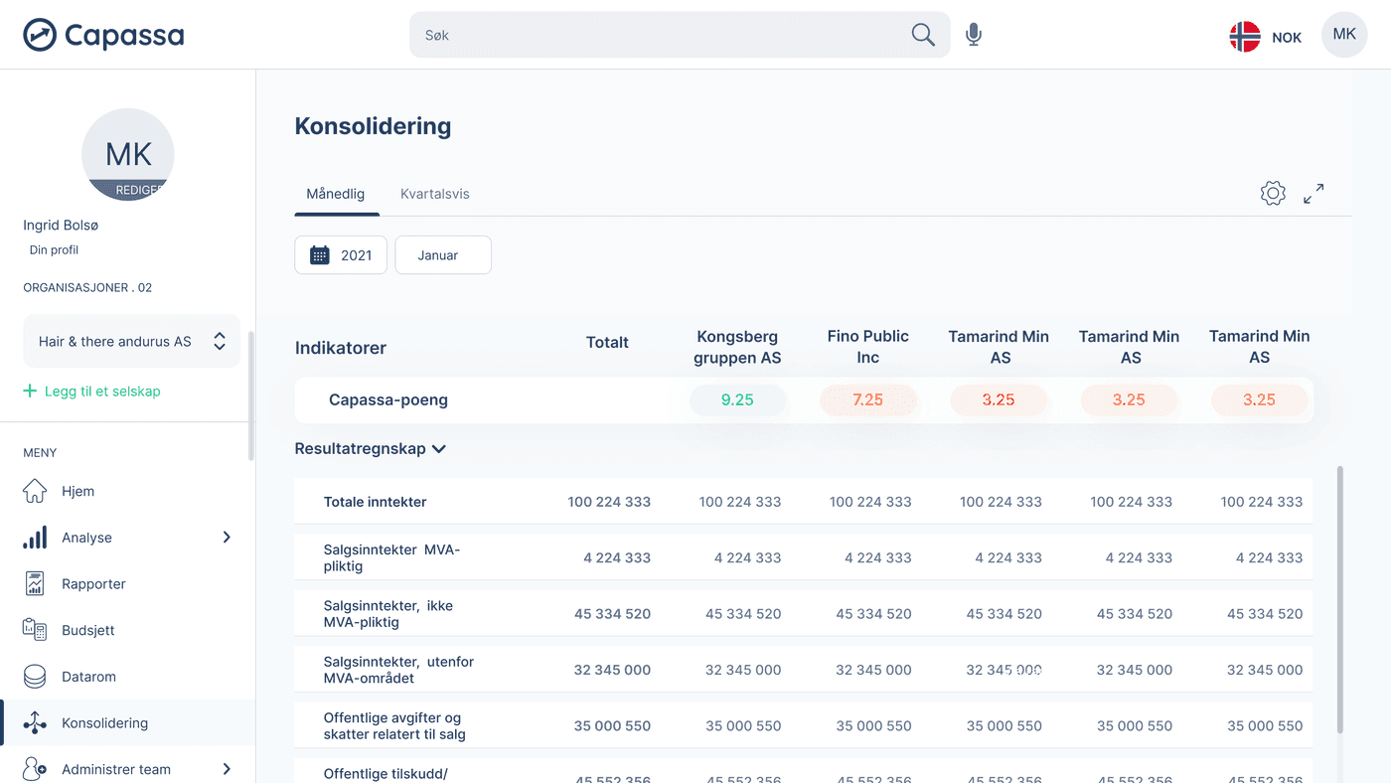Click the Indikatorer heading
This screenshot has width=1391, height=783.
tap(341, 348)
